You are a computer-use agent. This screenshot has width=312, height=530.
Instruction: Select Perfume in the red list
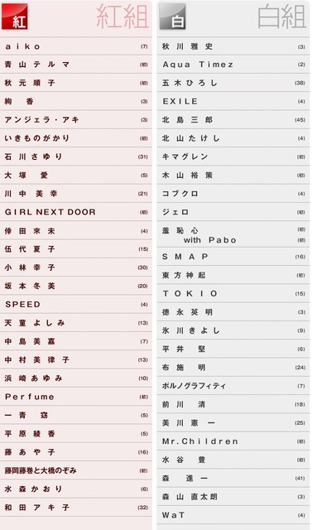(x=76, y=397)
